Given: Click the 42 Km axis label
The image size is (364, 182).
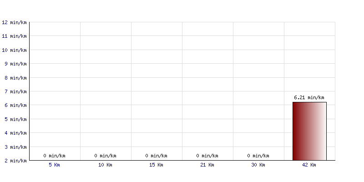Looking at the screenshot, I should pyautogui.click(x=309, y=165).
